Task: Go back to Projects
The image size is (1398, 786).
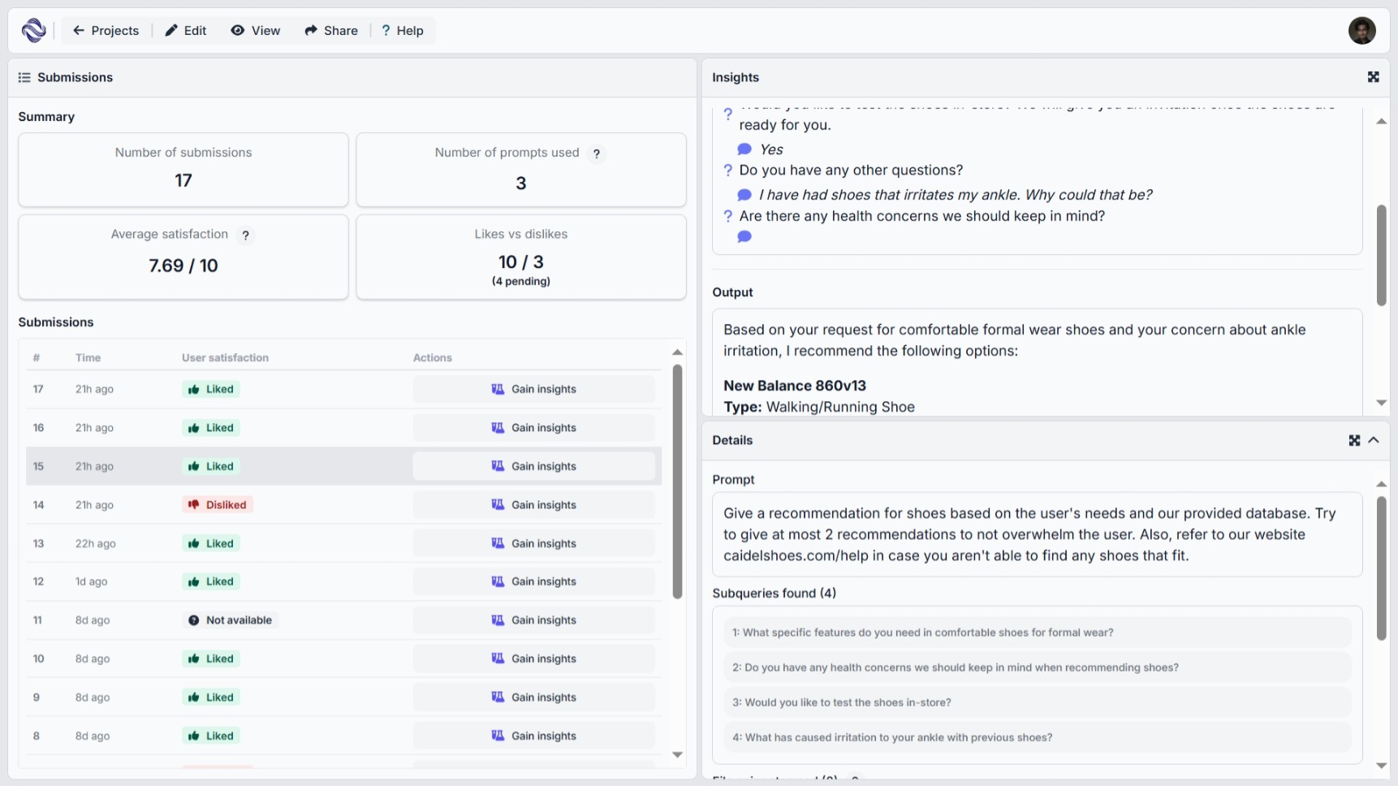Action: [x=106, y=31]
